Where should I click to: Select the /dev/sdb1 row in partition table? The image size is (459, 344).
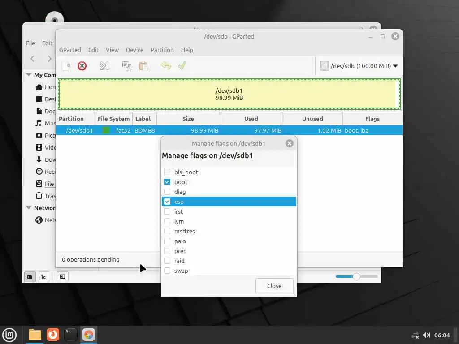click(229, 130)
